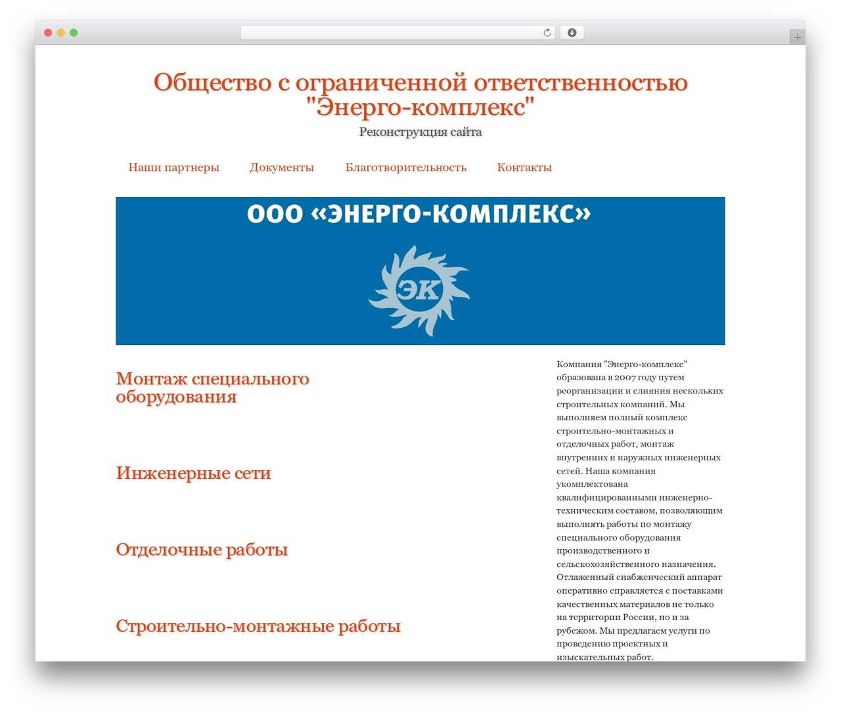Open the downloads button in browser toolbar
The height and width of the screenshot is (712, 841).
click(572, 33)
